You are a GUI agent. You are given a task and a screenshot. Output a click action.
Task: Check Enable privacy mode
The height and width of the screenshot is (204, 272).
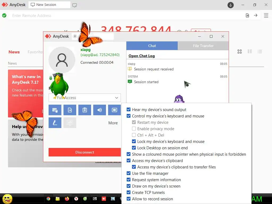click(x=134, y=129)
